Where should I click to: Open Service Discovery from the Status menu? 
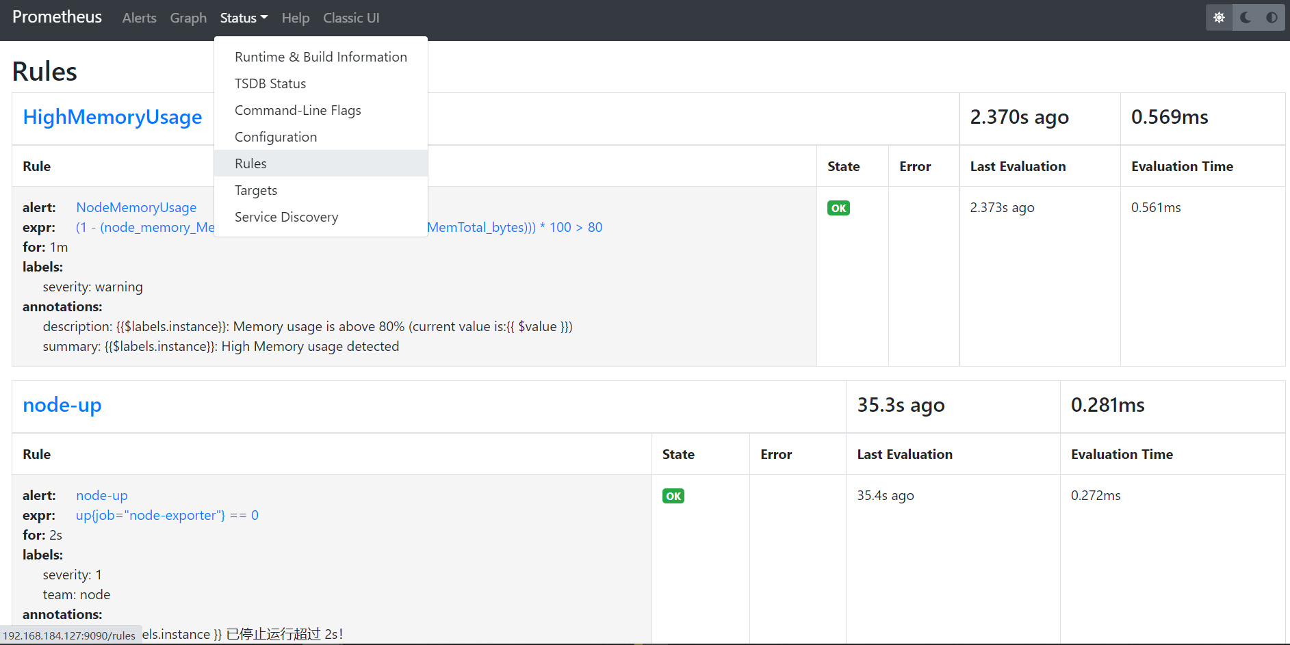(x=286, y=217)
